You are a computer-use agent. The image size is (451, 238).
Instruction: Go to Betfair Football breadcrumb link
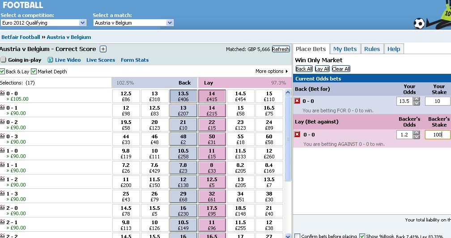[x=21, y=37]
